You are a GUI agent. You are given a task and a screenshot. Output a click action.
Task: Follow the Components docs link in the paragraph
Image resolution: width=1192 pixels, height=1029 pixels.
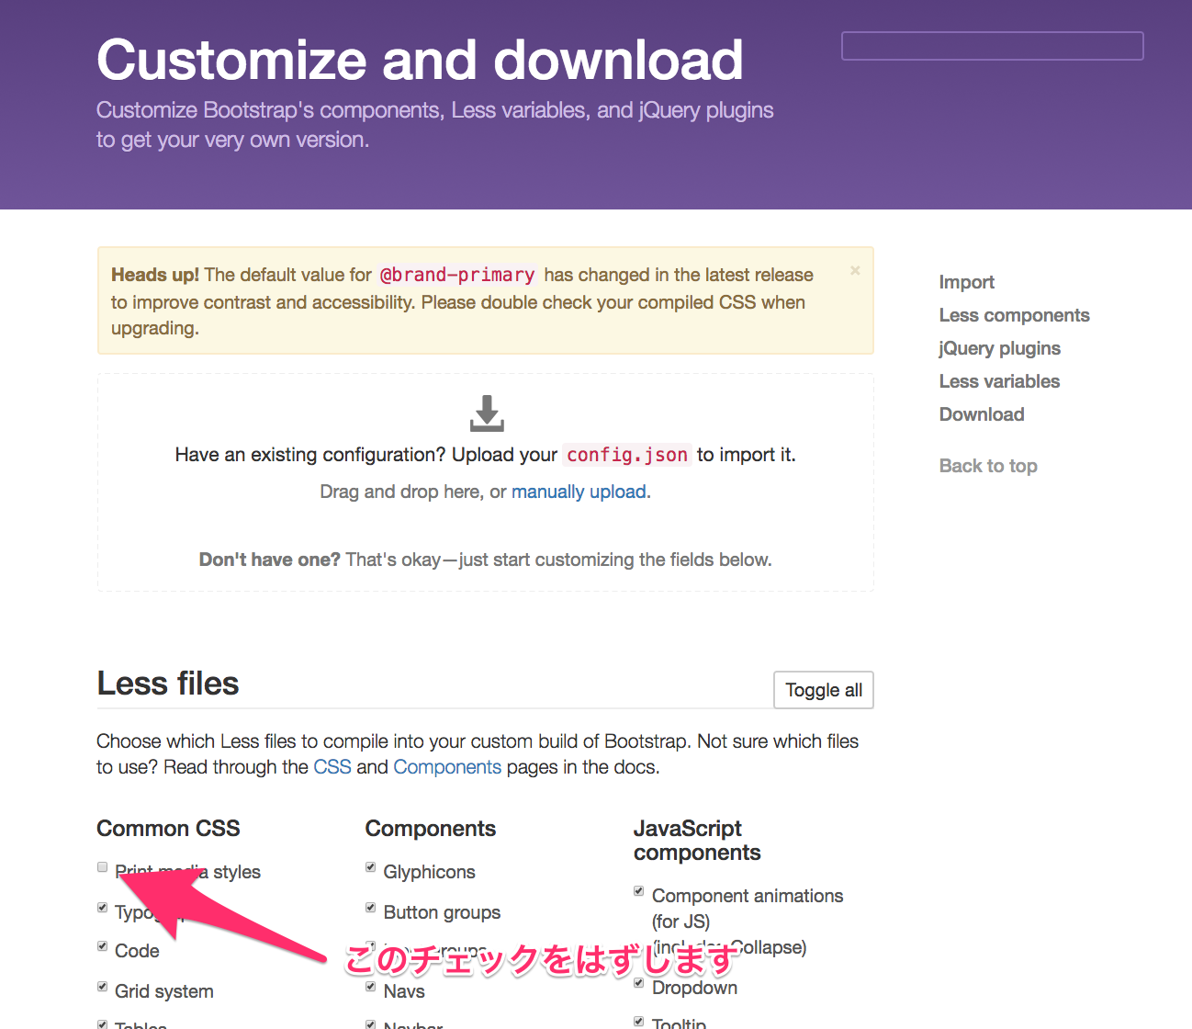click(x=447, y=767)
